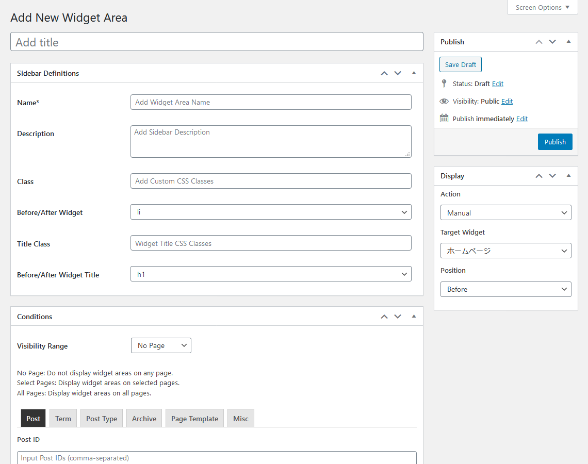Click the Widget Area Name field
This screenshot has width=588, height=464.
tap(271, 102)
